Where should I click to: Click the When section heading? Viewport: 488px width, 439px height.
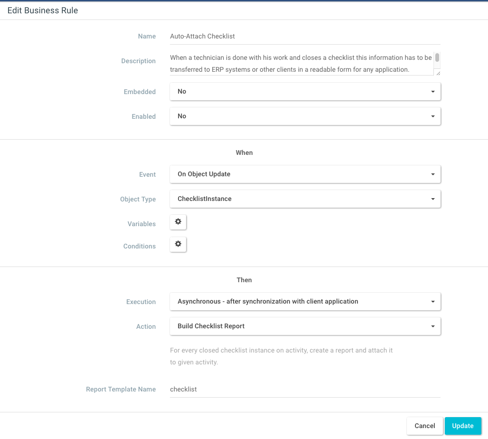click(x=244, y=153)
